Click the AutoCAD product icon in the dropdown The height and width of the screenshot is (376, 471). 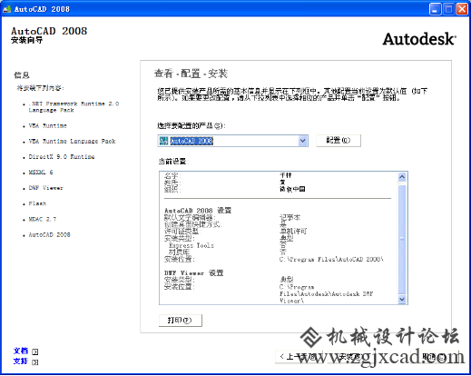(163, 141)
